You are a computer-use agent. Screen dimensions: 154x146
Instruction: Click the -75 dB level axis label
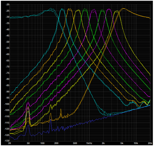pyautogui.click(x=7, y=73)
